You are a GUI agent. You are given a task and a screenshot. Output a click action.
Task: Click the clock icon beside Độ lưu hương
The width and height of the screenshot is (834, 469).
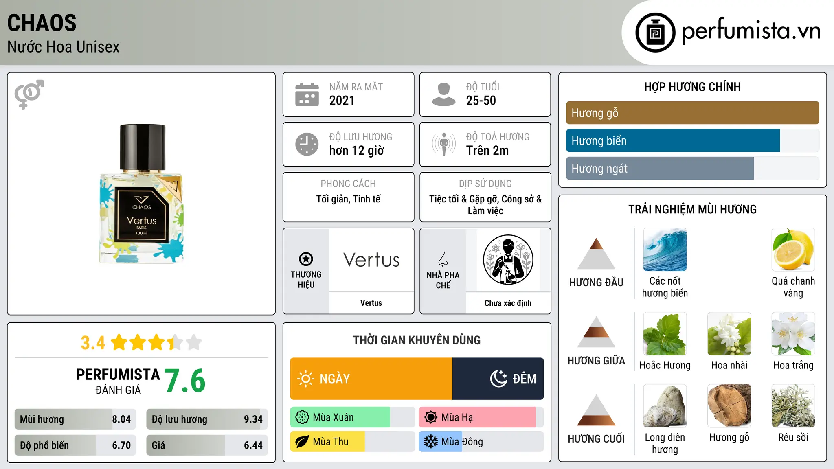(x=307, y=144)
